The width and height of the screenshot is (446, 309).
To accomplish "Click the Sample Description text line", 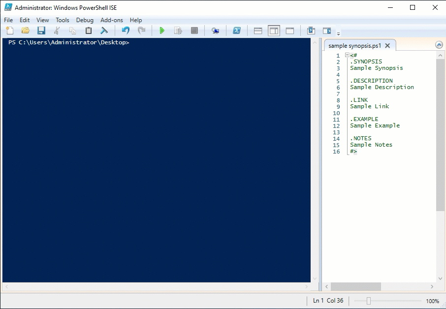I will pos(382,87).
